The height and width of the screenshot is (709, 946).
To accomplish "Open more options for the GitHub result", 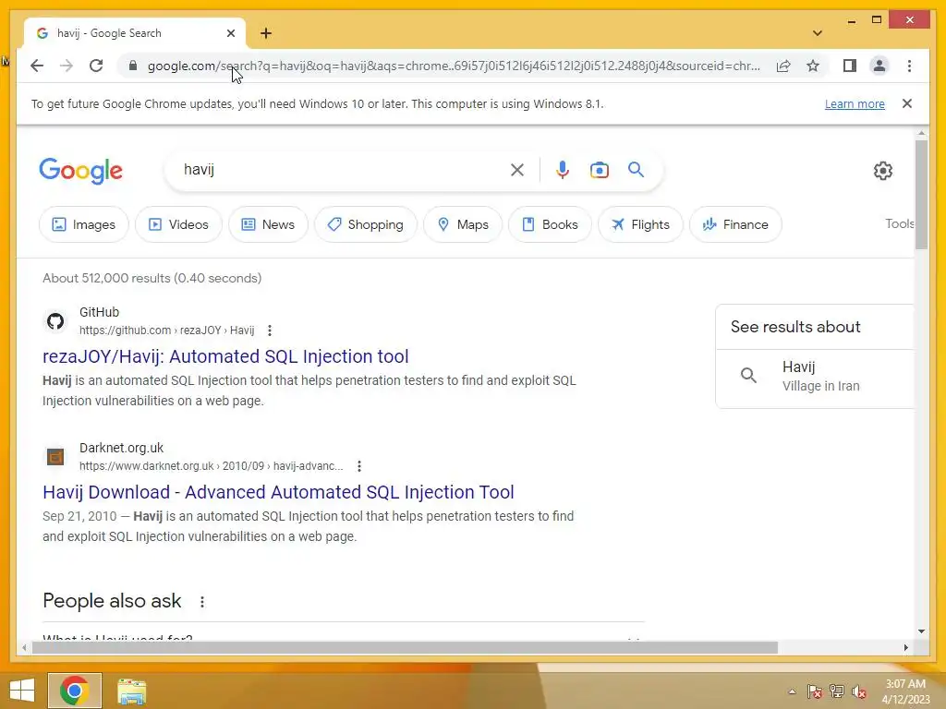I will click(x=270, y=330).
